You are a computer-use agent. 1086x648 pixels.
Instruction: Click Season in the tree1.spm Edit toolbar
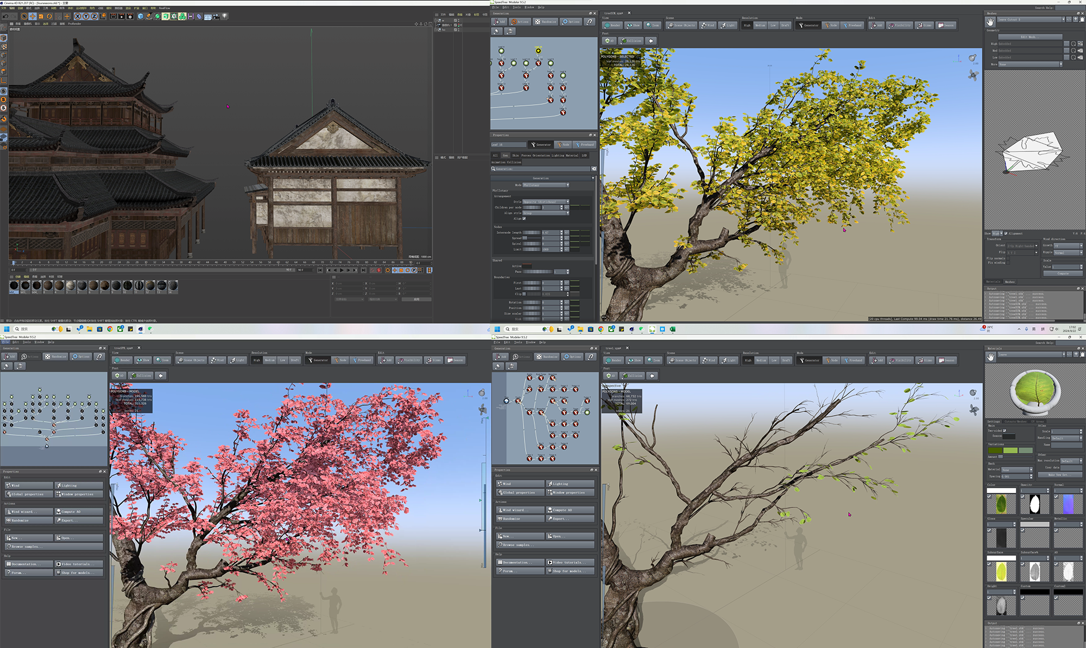[946, 360]
